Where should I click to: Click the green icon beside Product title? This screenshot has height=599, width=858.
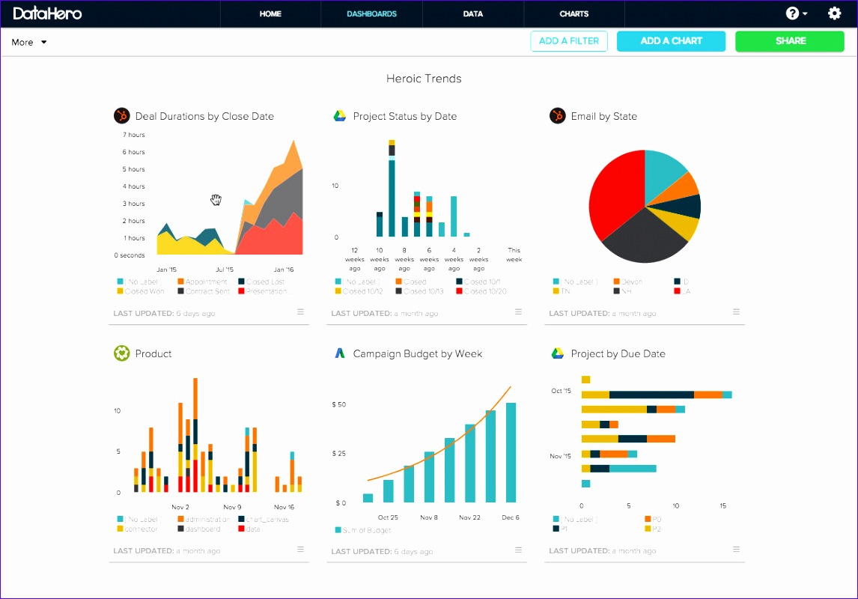121,353
